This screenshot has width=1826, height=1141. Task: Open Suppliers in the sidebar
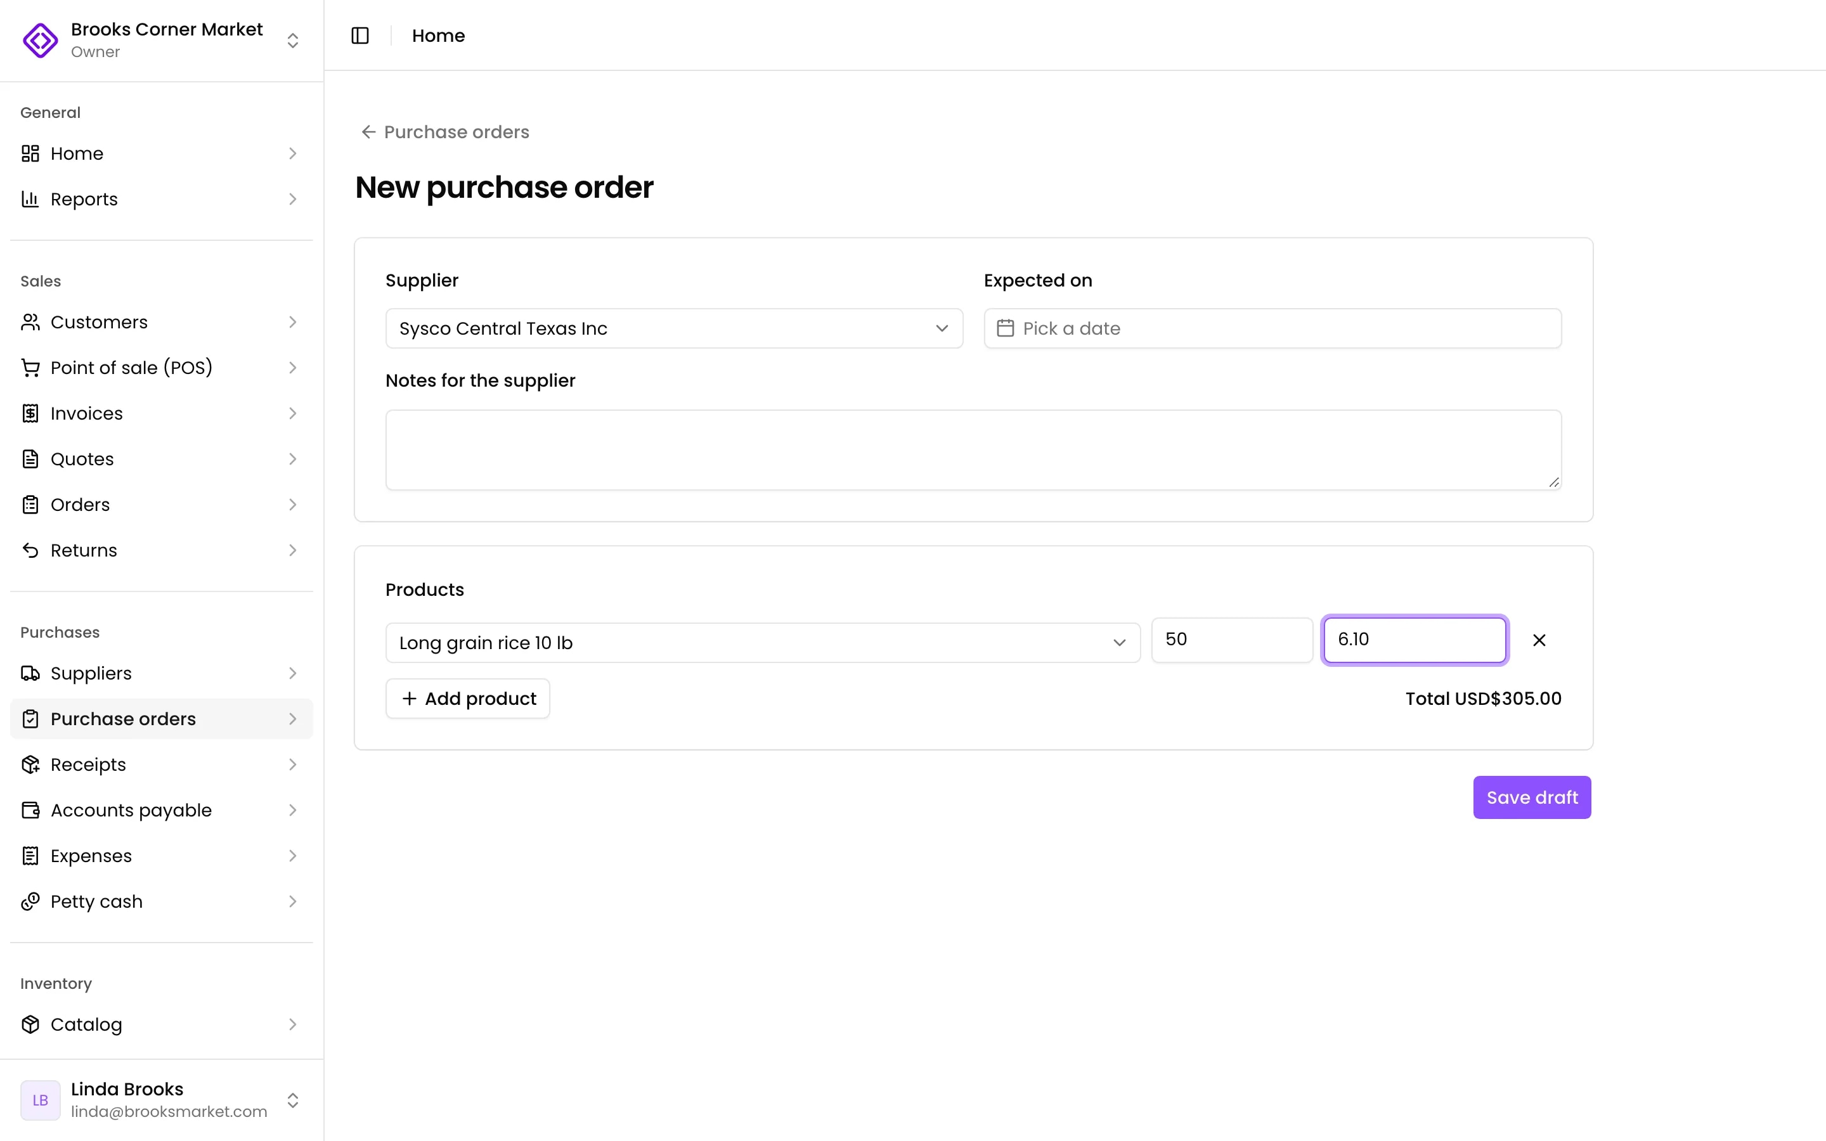pos(162,673)
